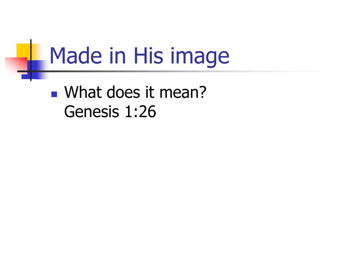Screen dimensions: 363x272
Task: Select the "Made in His image" title placeholder
Action: (139, 56)
